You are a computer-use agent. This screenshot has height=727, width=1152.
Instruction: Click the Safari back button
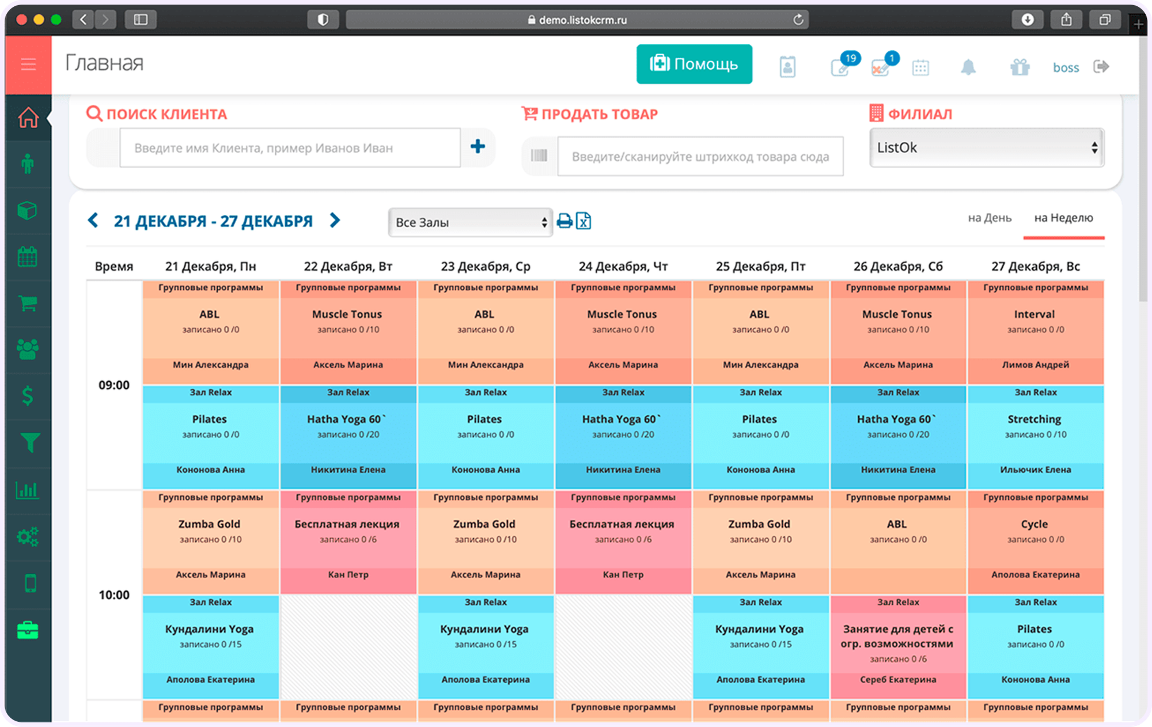(84, 20)
